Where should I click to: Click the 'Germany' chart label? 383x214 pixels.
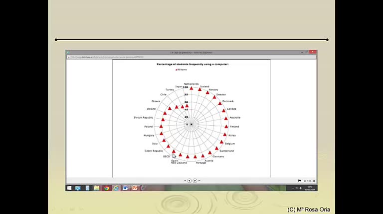coord(218,156)
